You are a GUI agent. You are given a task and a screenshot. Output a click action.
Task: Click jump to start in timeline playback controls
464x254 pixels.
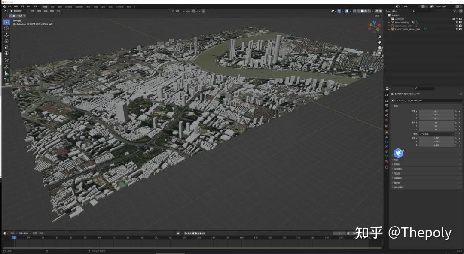tap(185, 233)
